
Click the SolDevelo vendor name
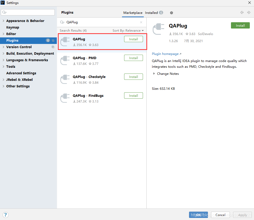205,34
